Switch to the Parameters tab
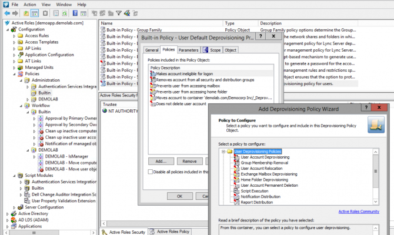The width and height of the screenshot is (394, 235). pos(188,50)
